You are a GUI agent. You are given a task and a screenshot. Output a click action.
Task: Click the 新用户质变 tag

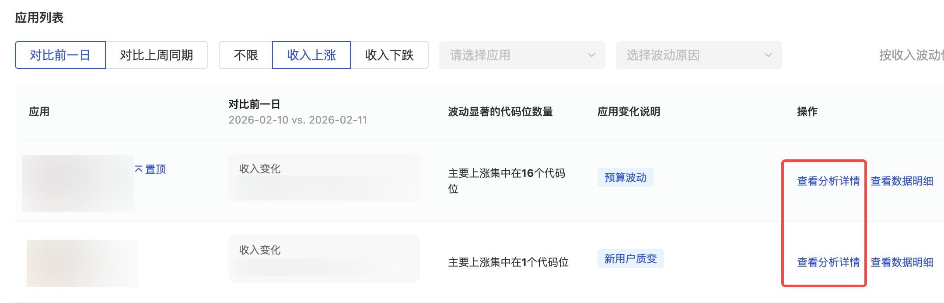point(630,259)
